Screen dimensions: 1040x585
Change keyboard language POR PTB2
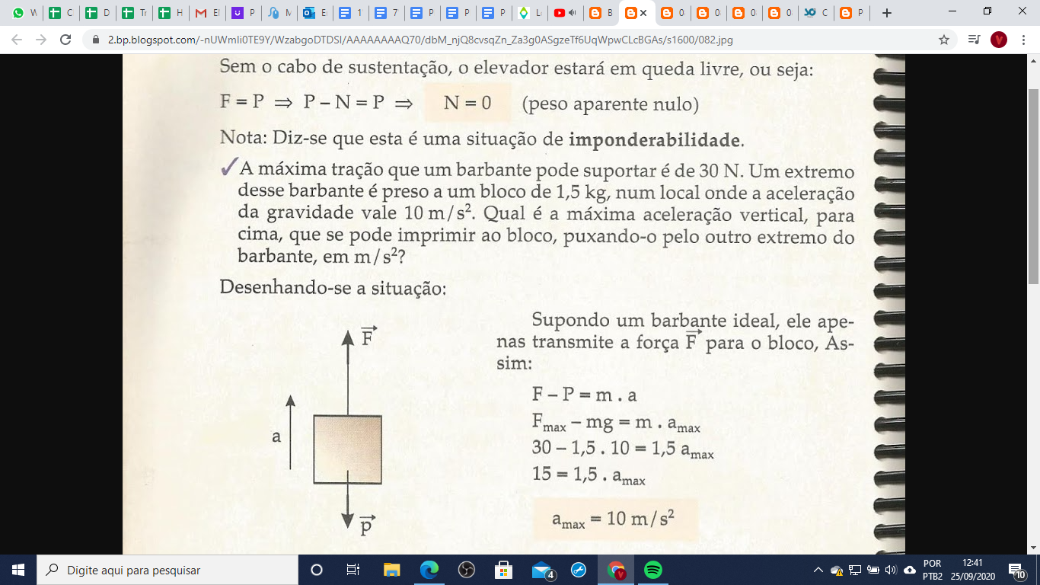point(933,570)
